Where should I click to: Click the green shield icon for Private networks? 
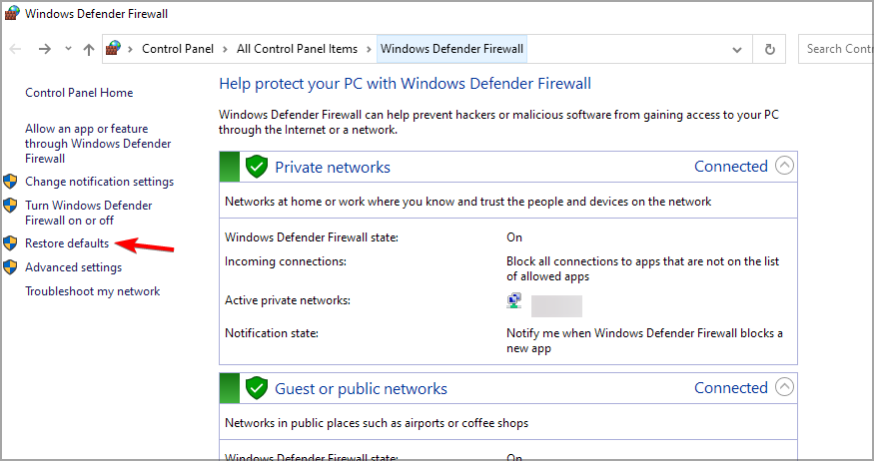[x=257, y=167]
